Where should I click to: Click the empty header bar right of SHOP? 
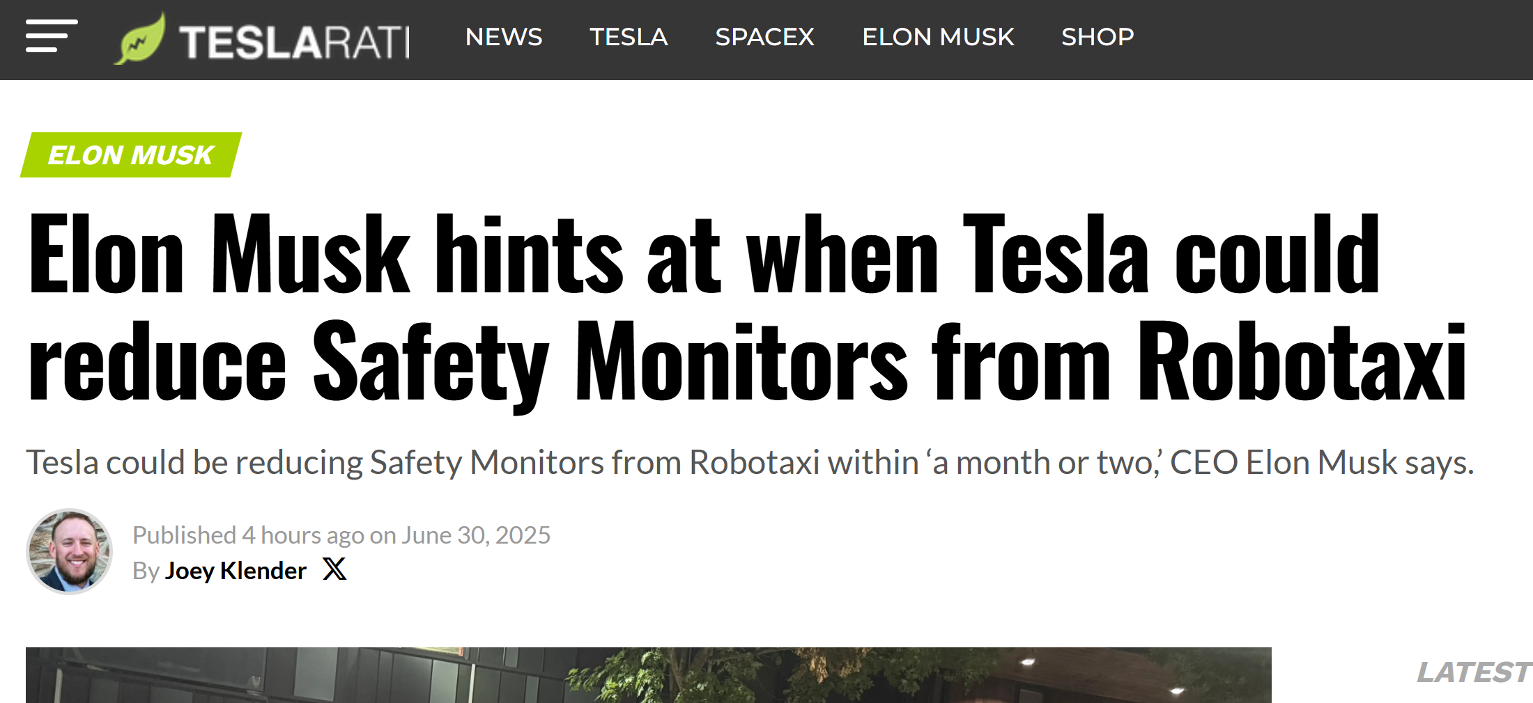click(x=1324, y=40)
